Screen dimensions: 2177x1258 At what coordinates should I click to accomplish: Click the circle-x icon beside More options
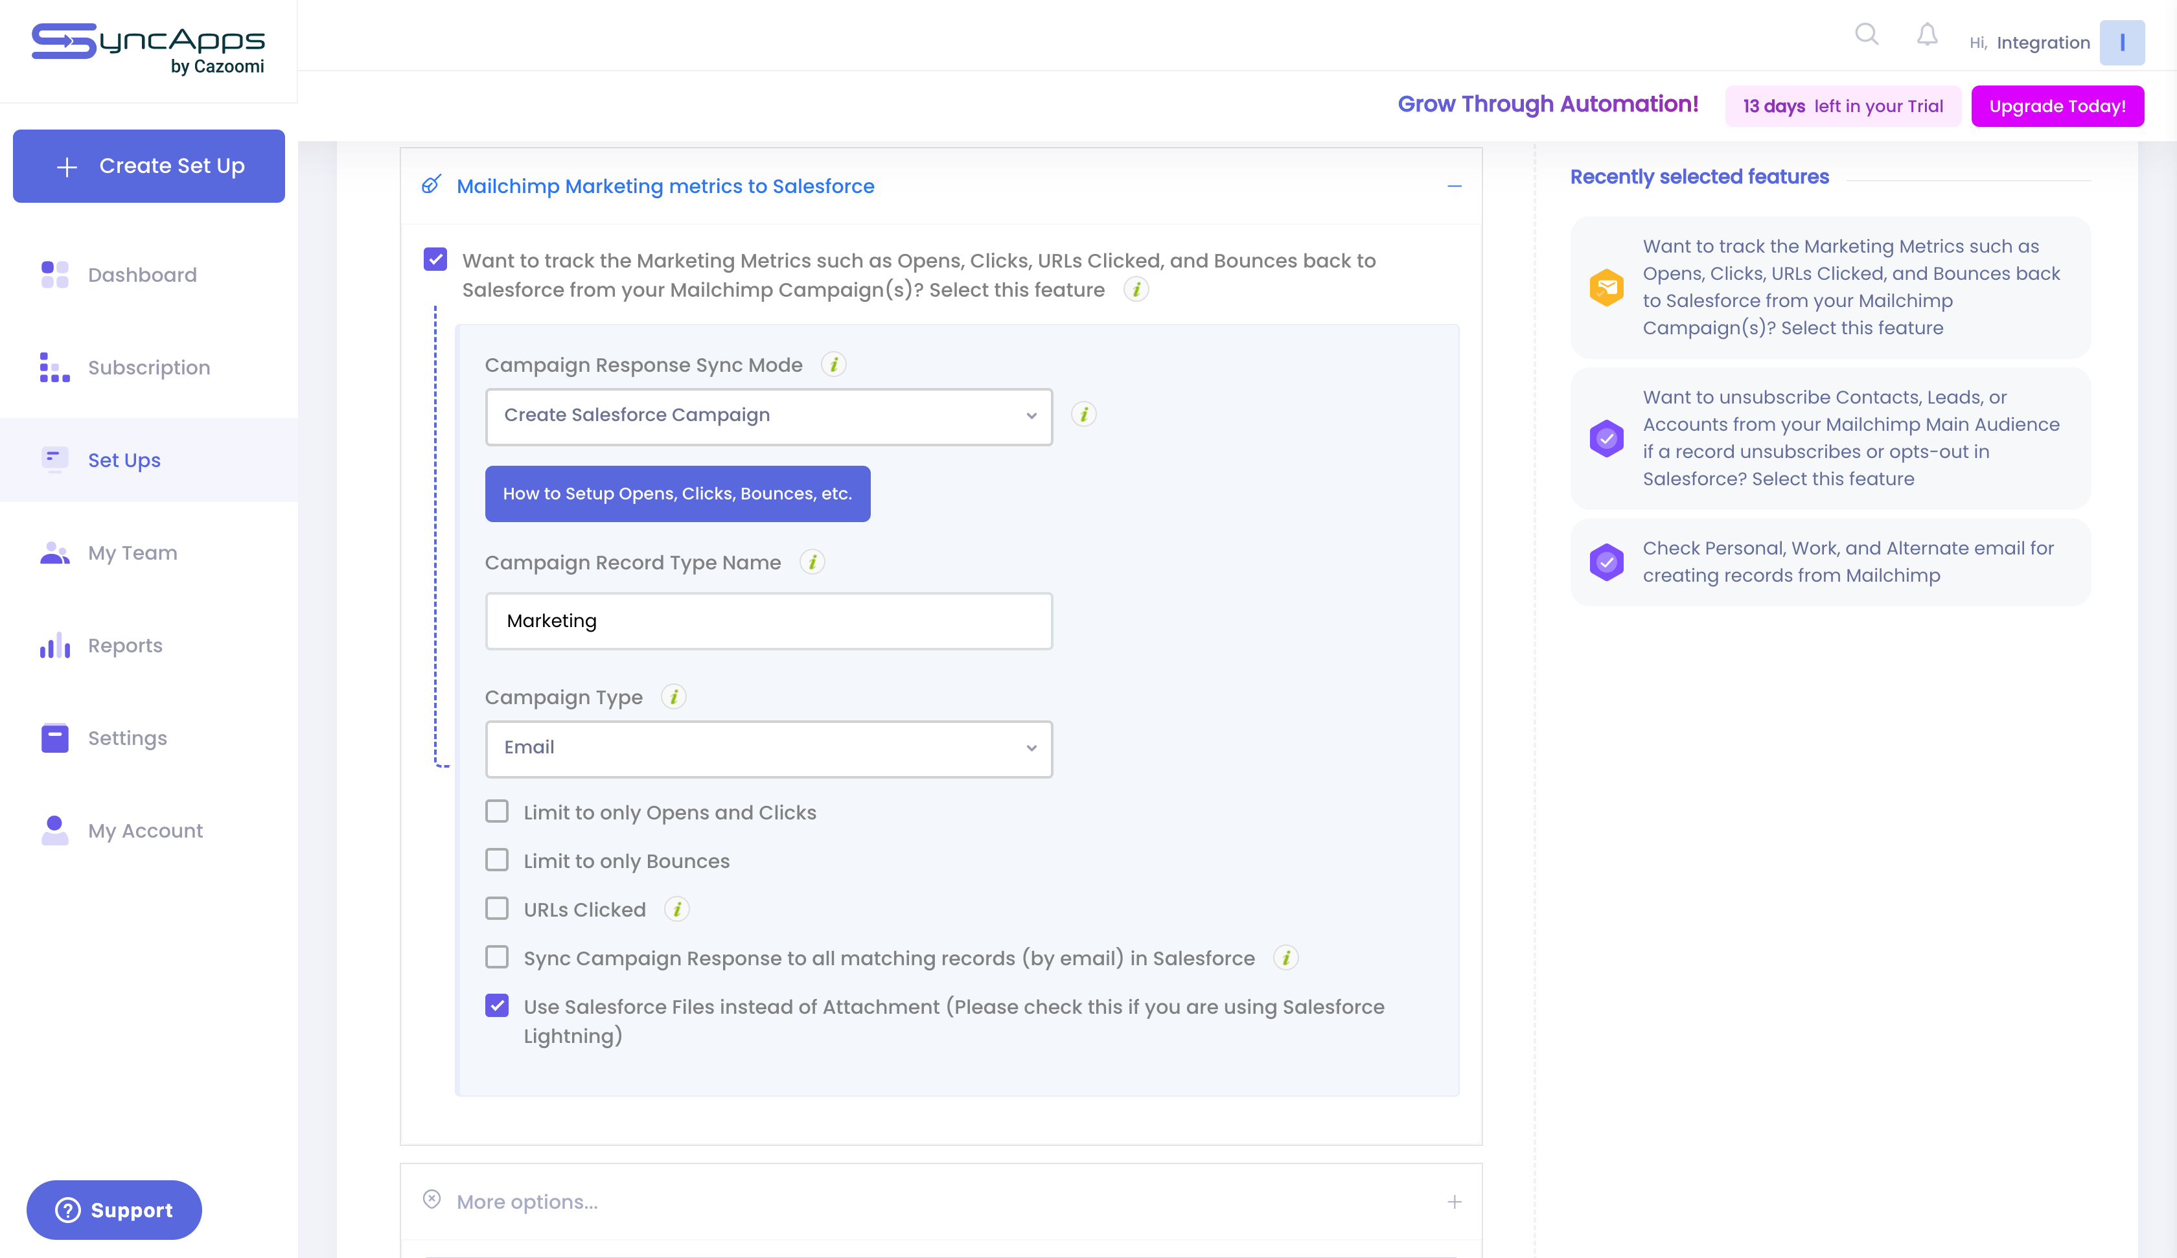(x=432, y=1200)
